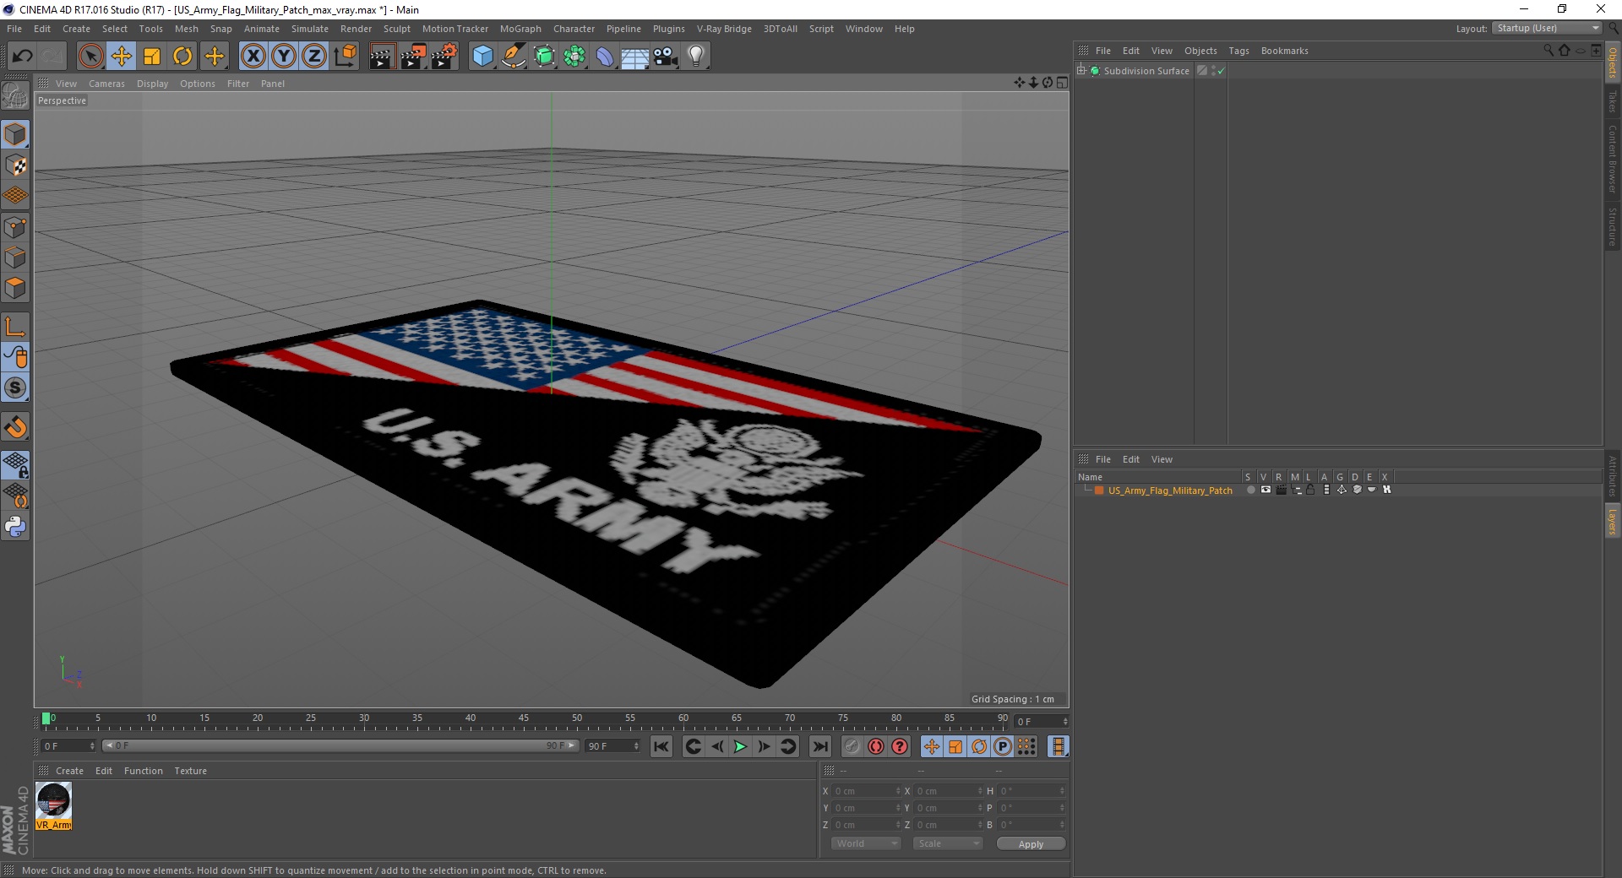This screenshot has height=878, width=1622.
Task: Open the Python script icon in sidebar
Action: tap(15, 527)
